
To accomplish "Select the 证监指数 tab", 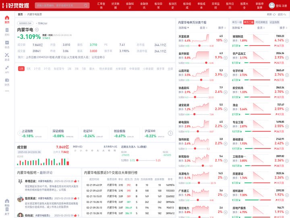I will (274, 22).
